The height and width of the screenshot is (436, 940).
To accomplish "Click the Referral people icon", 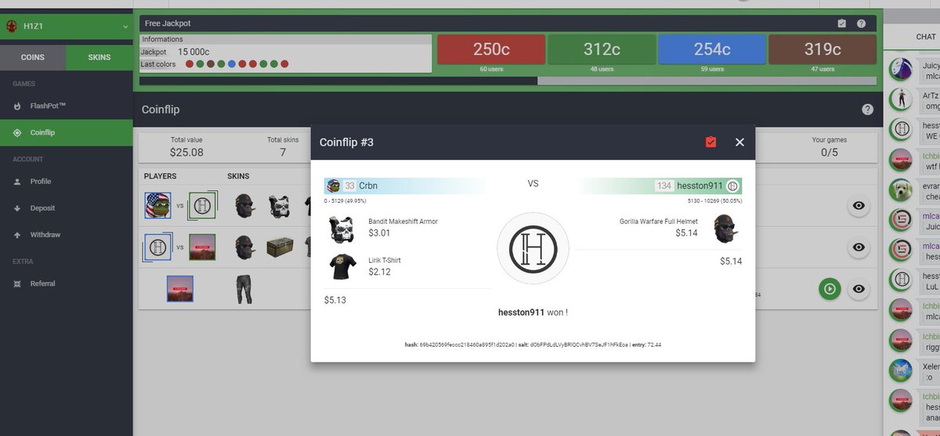I will click(17, 283).
